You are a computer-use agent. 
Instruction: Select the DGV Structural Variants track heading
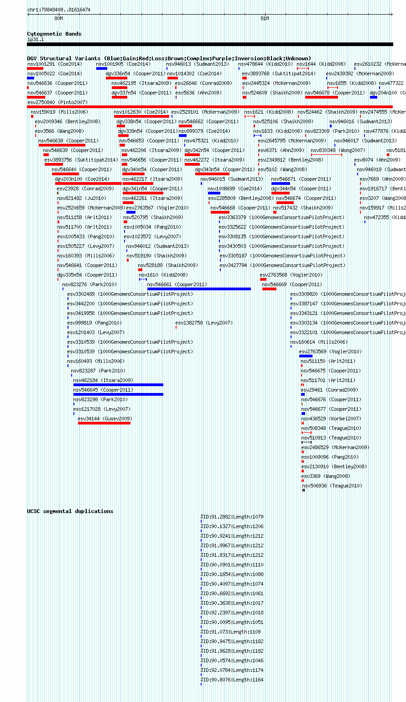coord(169,58)
